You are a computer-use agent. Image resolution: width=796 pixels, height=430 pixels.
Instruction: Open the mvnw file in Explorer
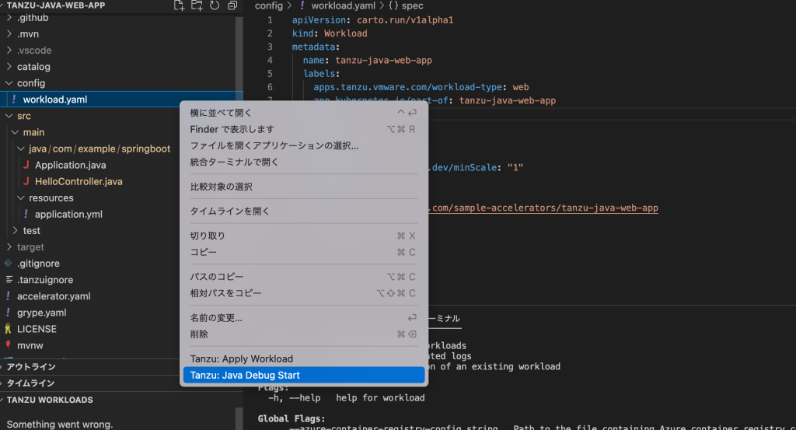(x=30, y=345)
